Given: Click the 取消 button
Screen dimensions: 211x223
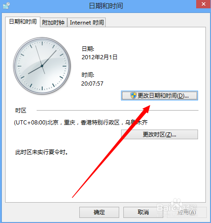Looking at the screenshot, I should (x=143, y=212).
